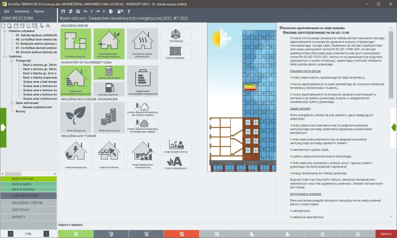Viewport: 397px width, 238px height.
Task: Click the Efekt ekonomiczny coins tile
Action: pyautogui.click(x=109, y=117)
